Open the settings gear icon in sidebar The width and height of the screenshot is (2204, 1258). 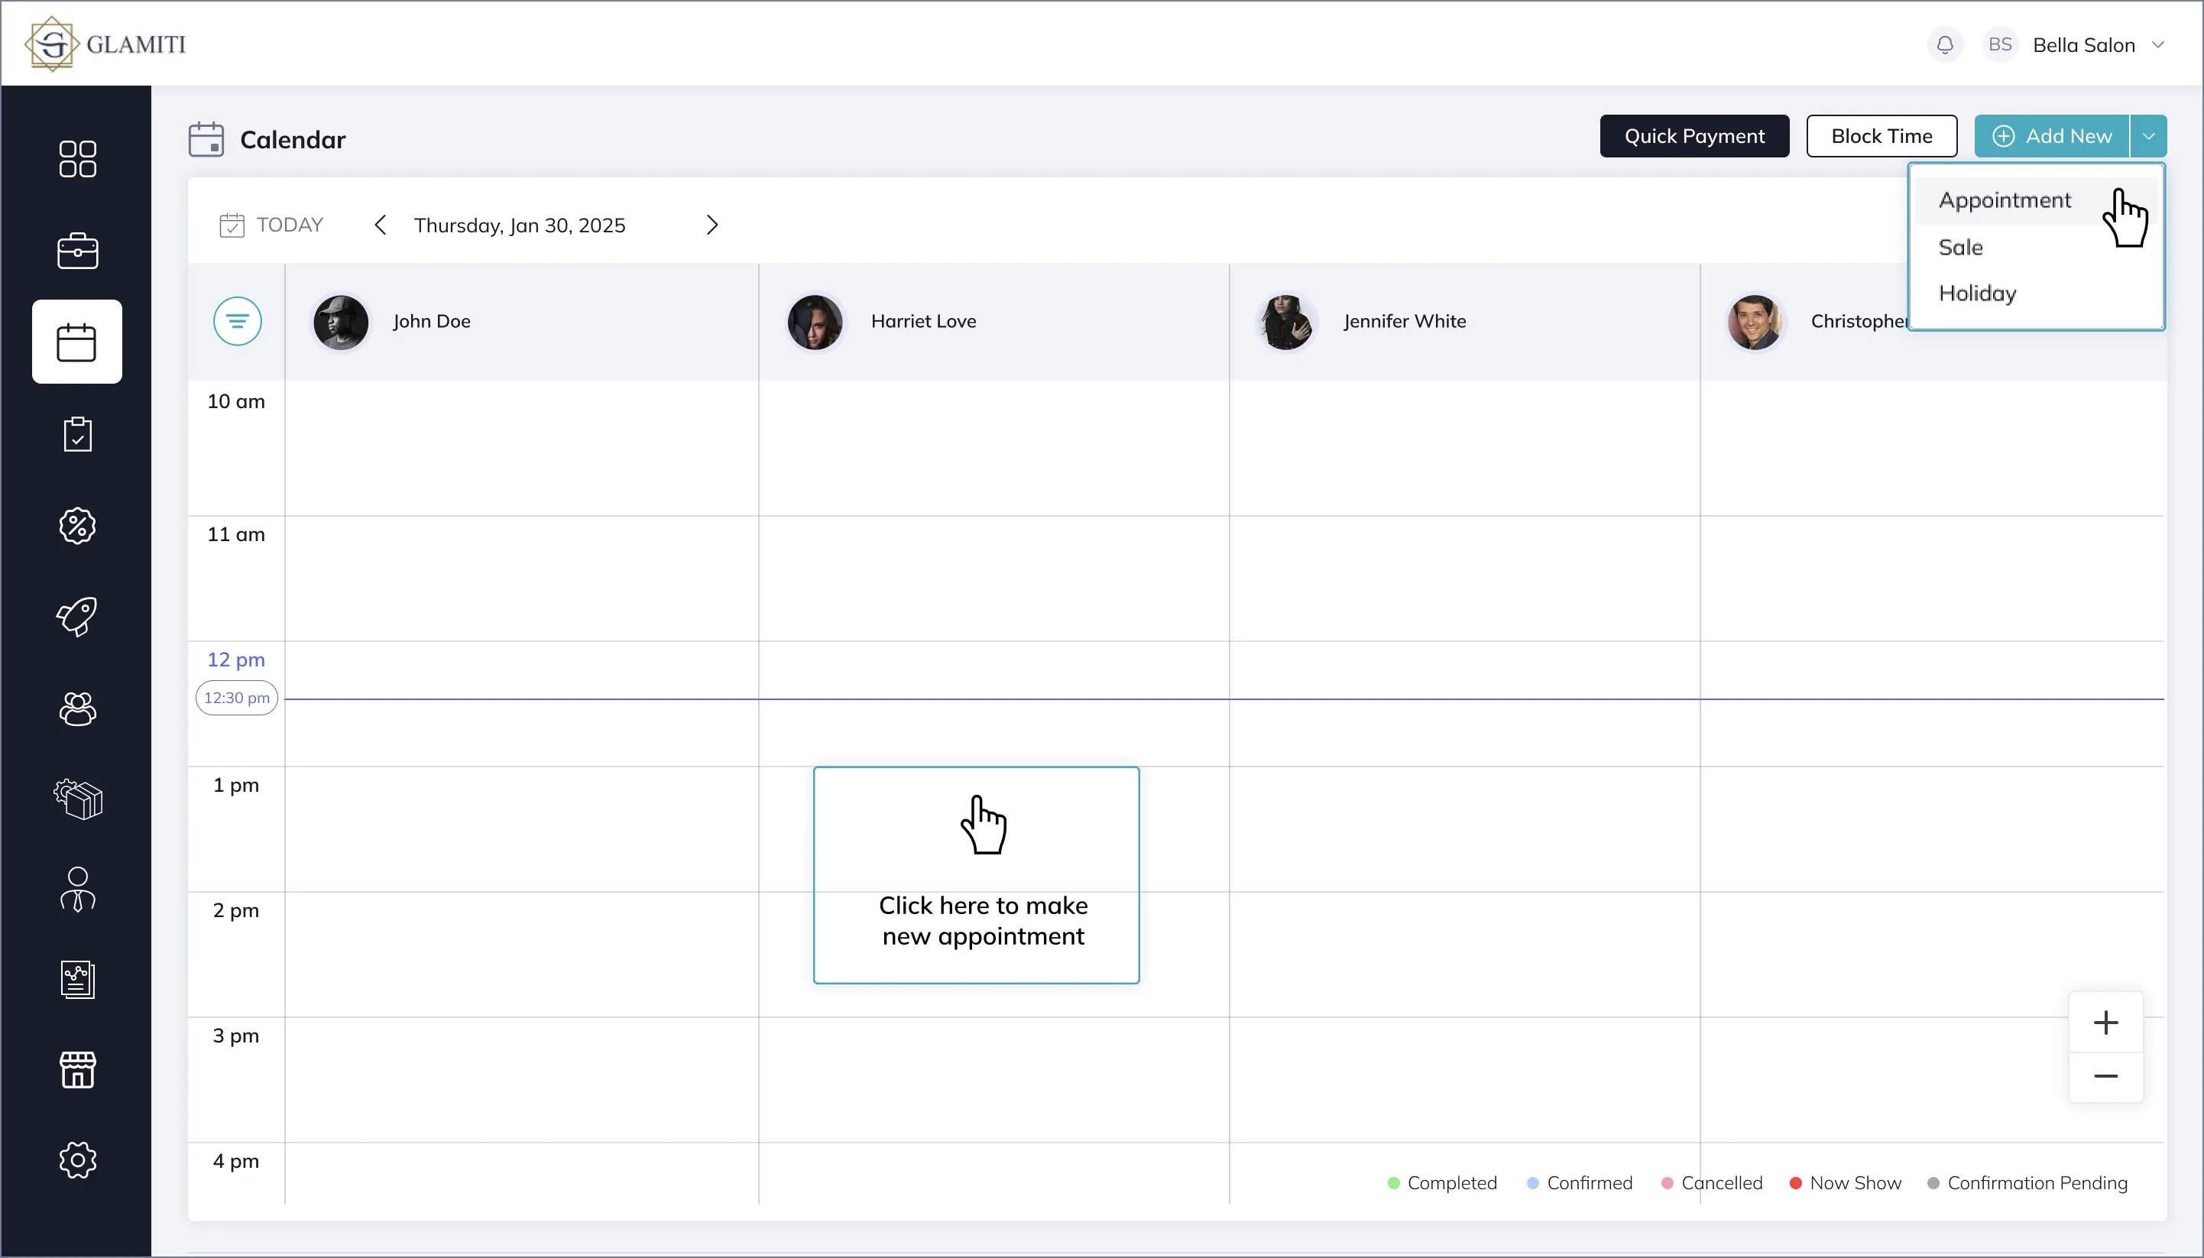(78, 1159)
